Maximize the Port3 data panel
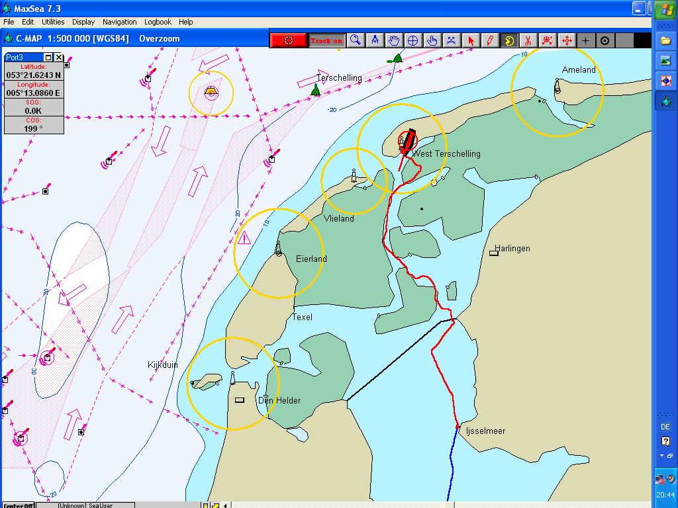Viewport: 678px width, 508px height. click(x=48, y=58)
